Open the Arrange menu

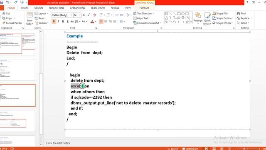[198, 18]
